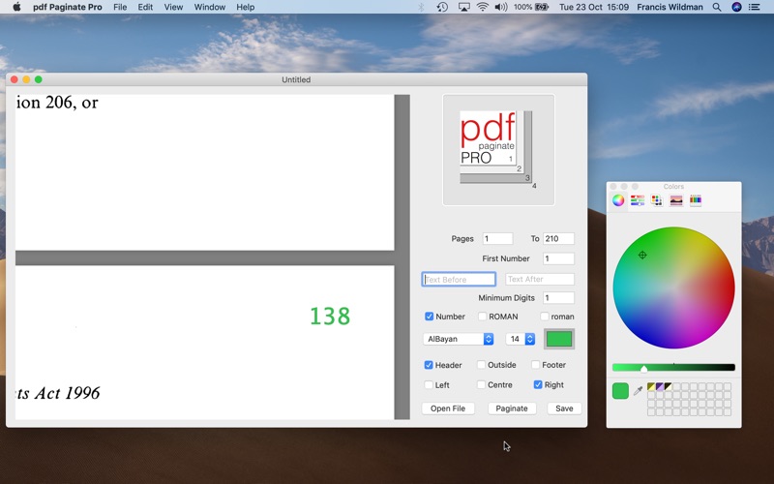Open the volume control in menu bar
This screenshot has width=774, height=484.
click(501, 7)
